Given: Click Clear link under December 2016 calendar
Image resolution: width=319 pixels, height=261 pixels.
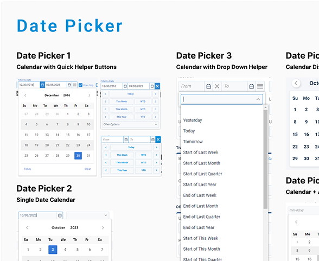Looking at the screenshot, I should tap(88, 169).
